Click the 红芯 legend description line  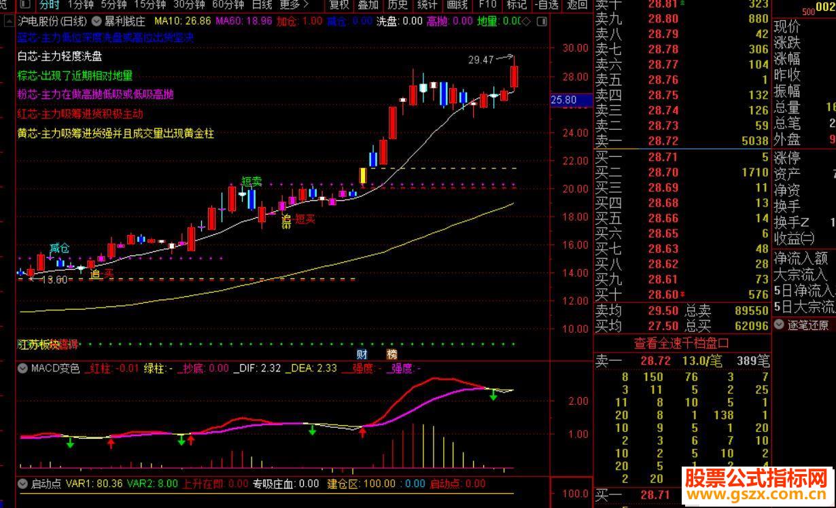click(80, 114)
